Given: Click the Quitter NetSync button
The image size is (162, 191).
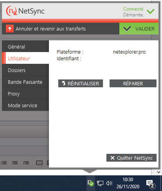Looking at the screenshot, I should click(x=131, y=158).
